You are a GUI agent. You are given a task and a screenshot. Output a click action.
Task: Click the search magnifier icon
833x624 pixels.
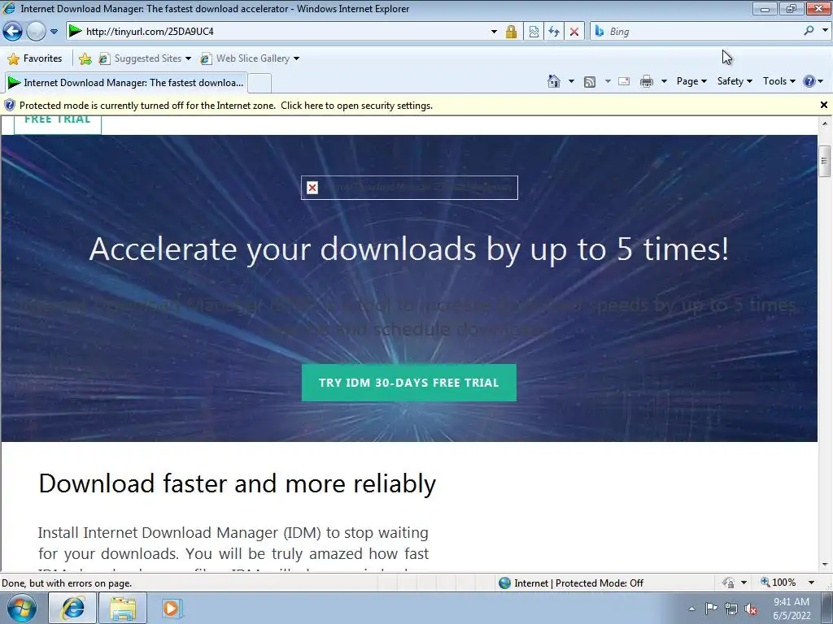pos(809,31)
